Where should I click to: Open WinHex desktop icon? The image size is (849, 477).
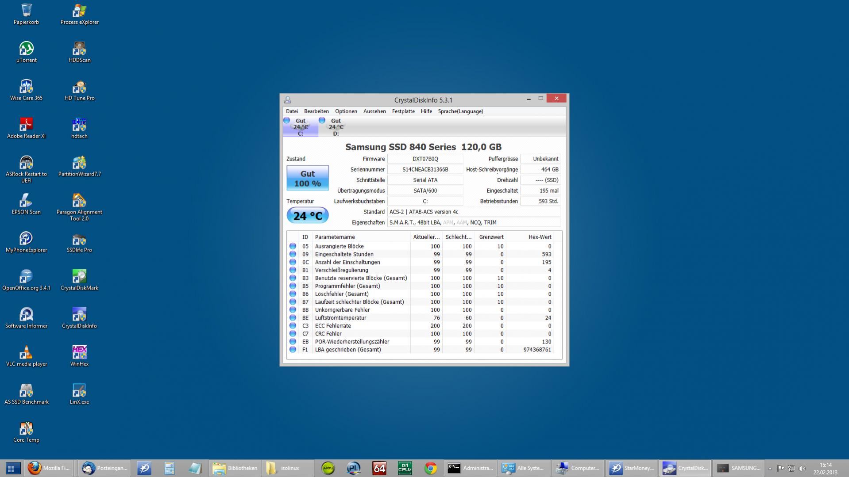[x=79, y=356]
